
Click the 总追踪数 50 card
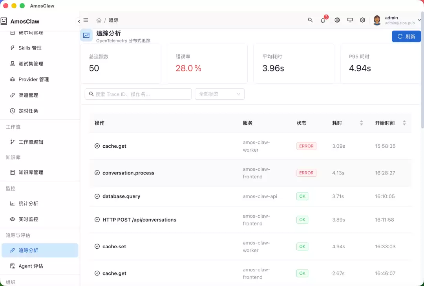click(121, 64)
